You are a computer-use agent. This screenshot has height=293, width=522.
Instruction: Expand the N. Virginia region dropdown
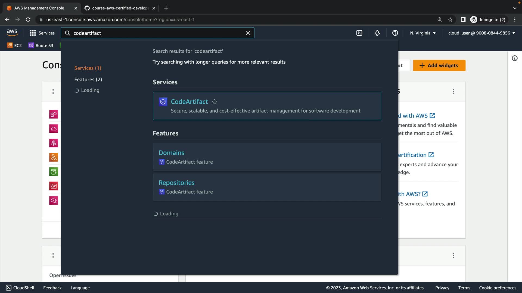click(423, 33)
